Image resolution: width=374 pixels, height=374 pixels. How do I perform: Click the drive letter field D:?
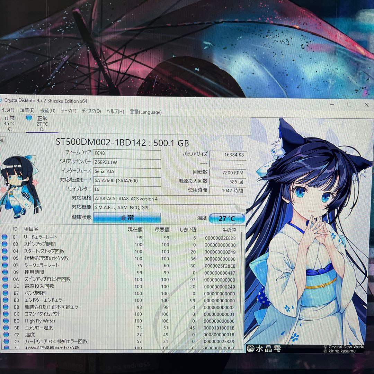tap(127, 189)
